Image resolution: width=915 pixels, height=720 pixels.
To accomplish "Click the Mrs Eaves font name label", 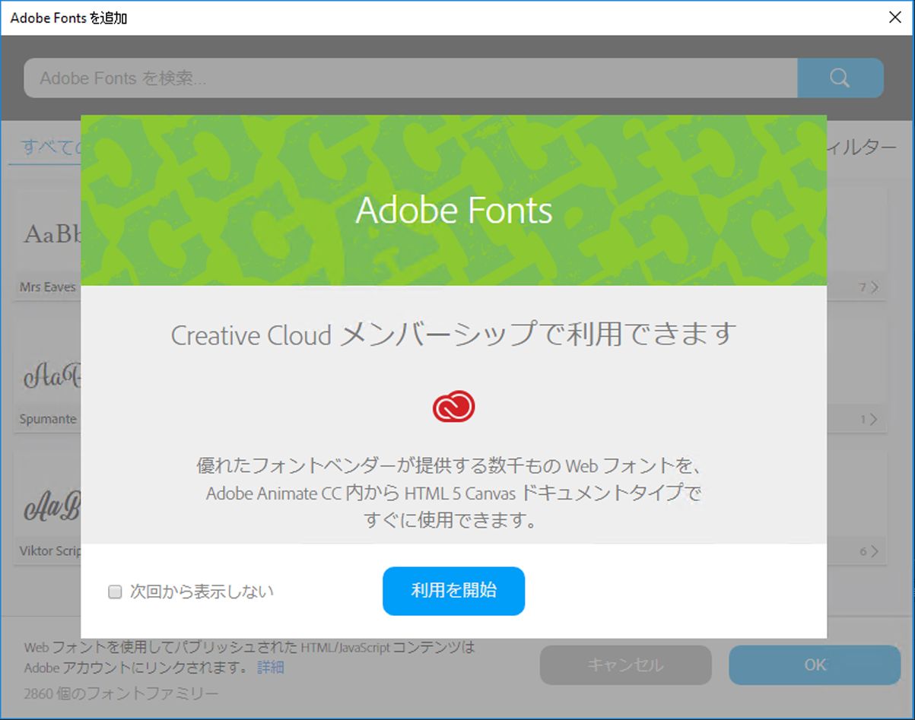I will coord(46,287).
